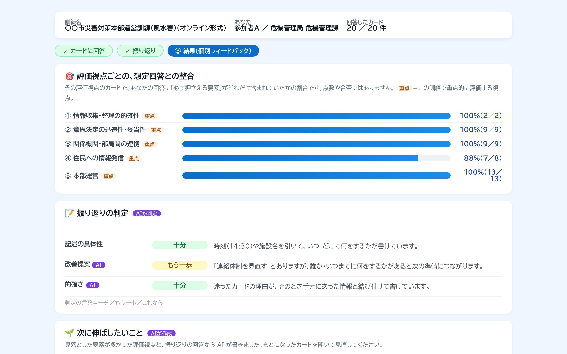The image size is (567, 354).
Task: Click the 判定の言葉=十分/もう一歩/これから note
Action: (x=114, y=303)
